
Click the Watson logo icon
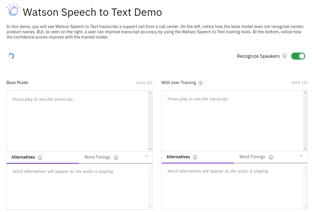click(13, 10)
